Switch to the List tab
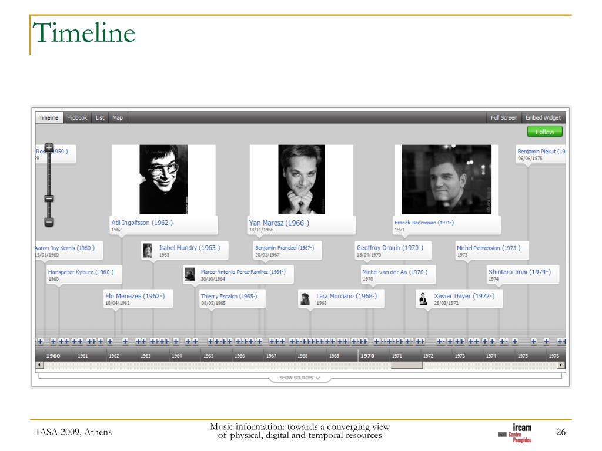Viewport: 602px width, 451px height. click(x=100, y=117)
